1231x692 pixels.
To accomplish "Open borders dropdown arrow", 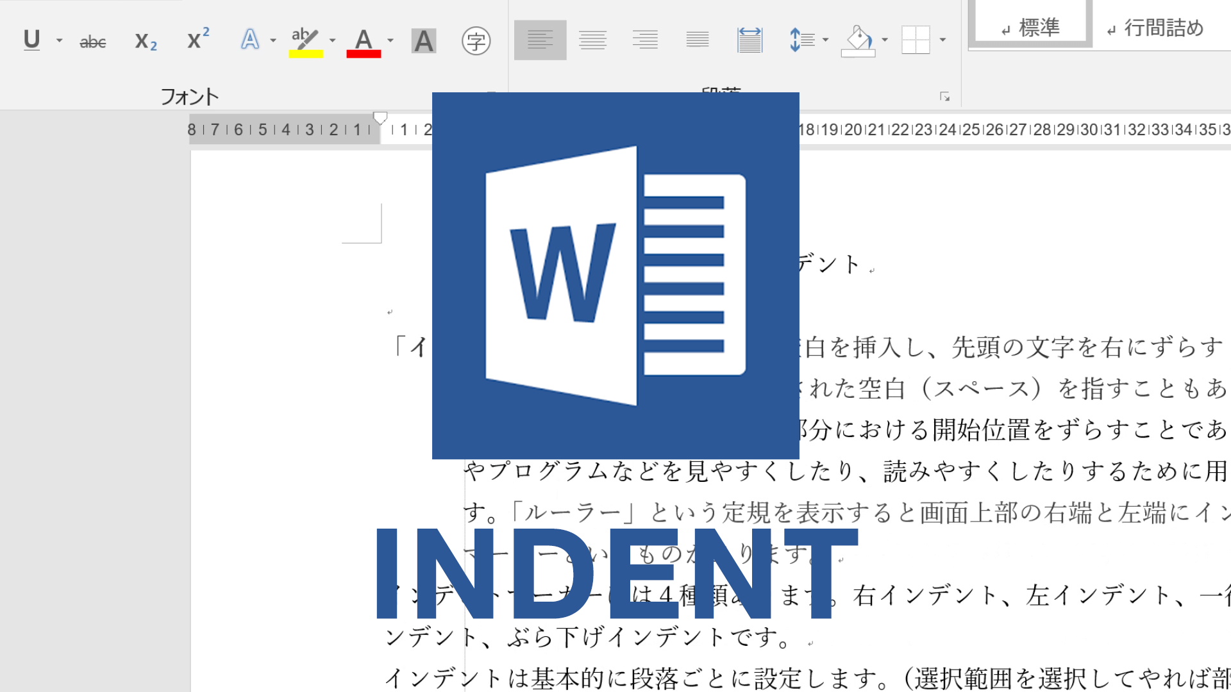I will coord(942,40).
